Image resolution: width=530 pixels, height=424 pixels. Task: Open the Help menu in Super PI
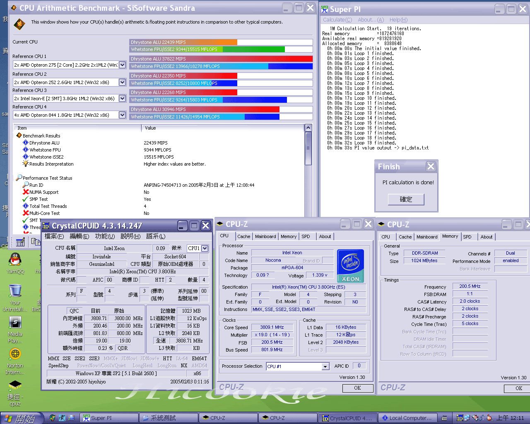398,19
